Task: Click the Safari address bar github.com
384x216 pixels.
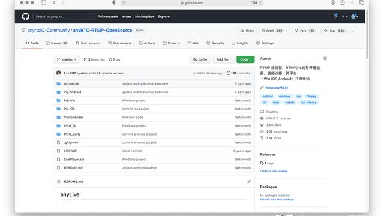Action: click(x=192, y=2)
